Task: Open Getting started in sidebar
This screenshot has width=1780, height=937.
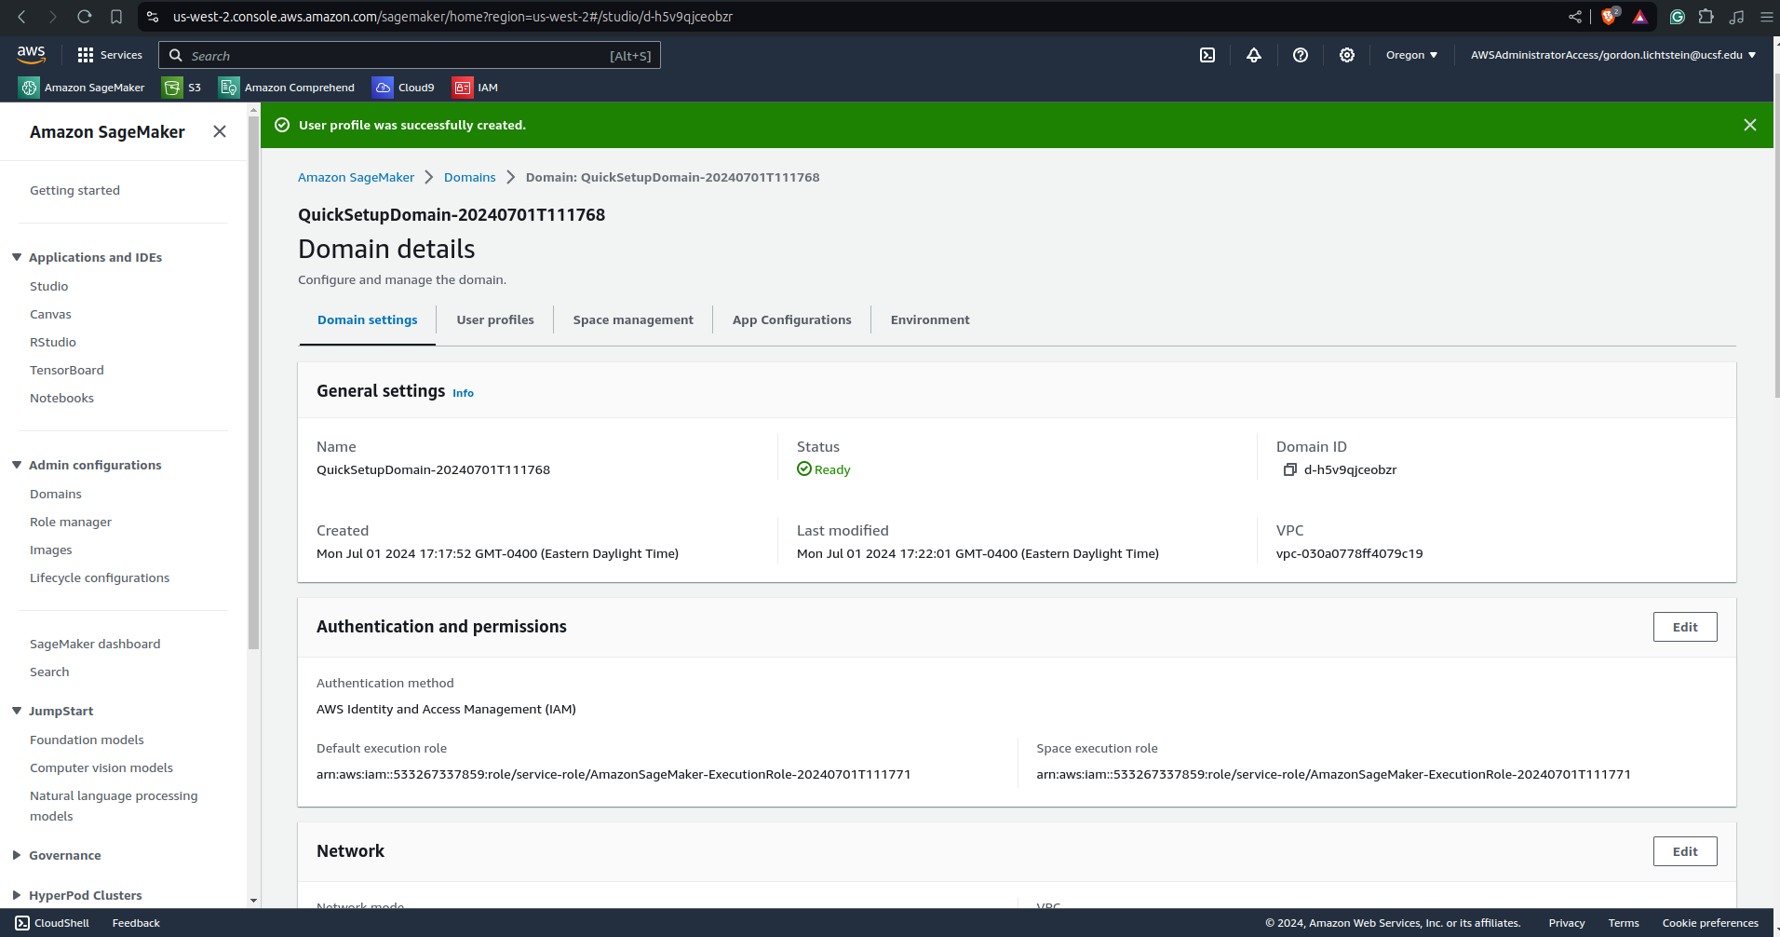Action: [x=74, y=190]
